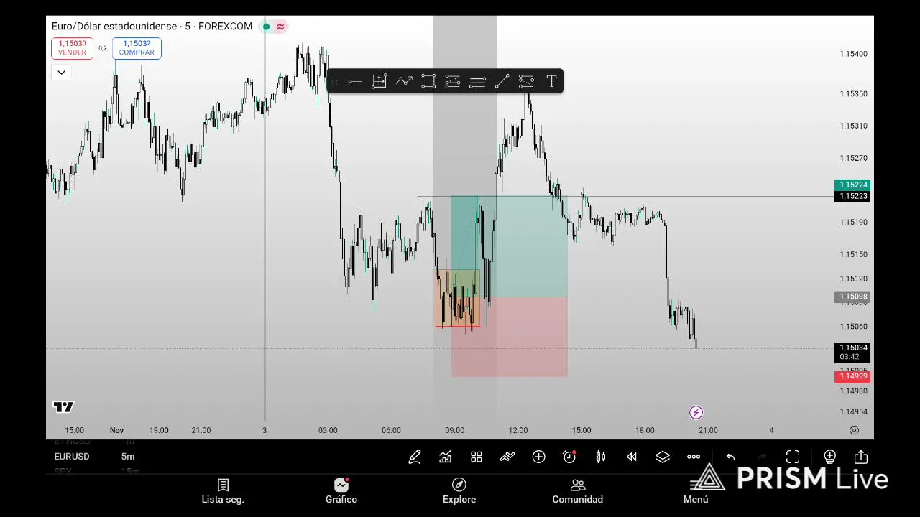
Task: Open the object tree layers icon
Action: click(663, 457)
